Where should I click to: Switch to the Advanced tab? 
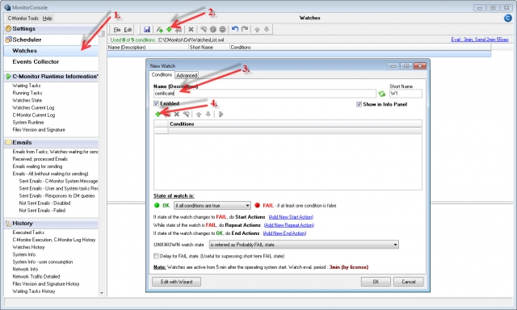coord(187,75)
